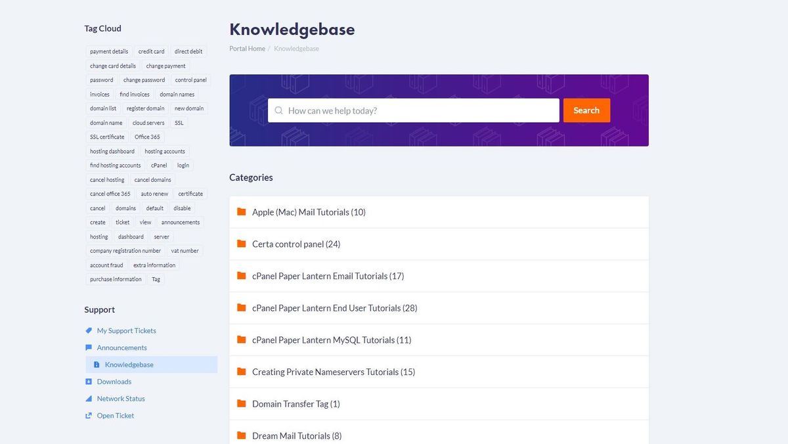
Task: Open Domain Transfer Tag category
Action: pyautogui.click(x=295, y=404)
